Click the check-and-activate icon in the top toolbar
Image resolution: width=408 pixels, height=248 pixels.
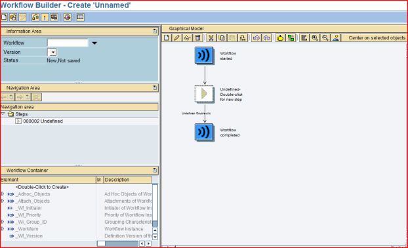click(x=35, y=18)
